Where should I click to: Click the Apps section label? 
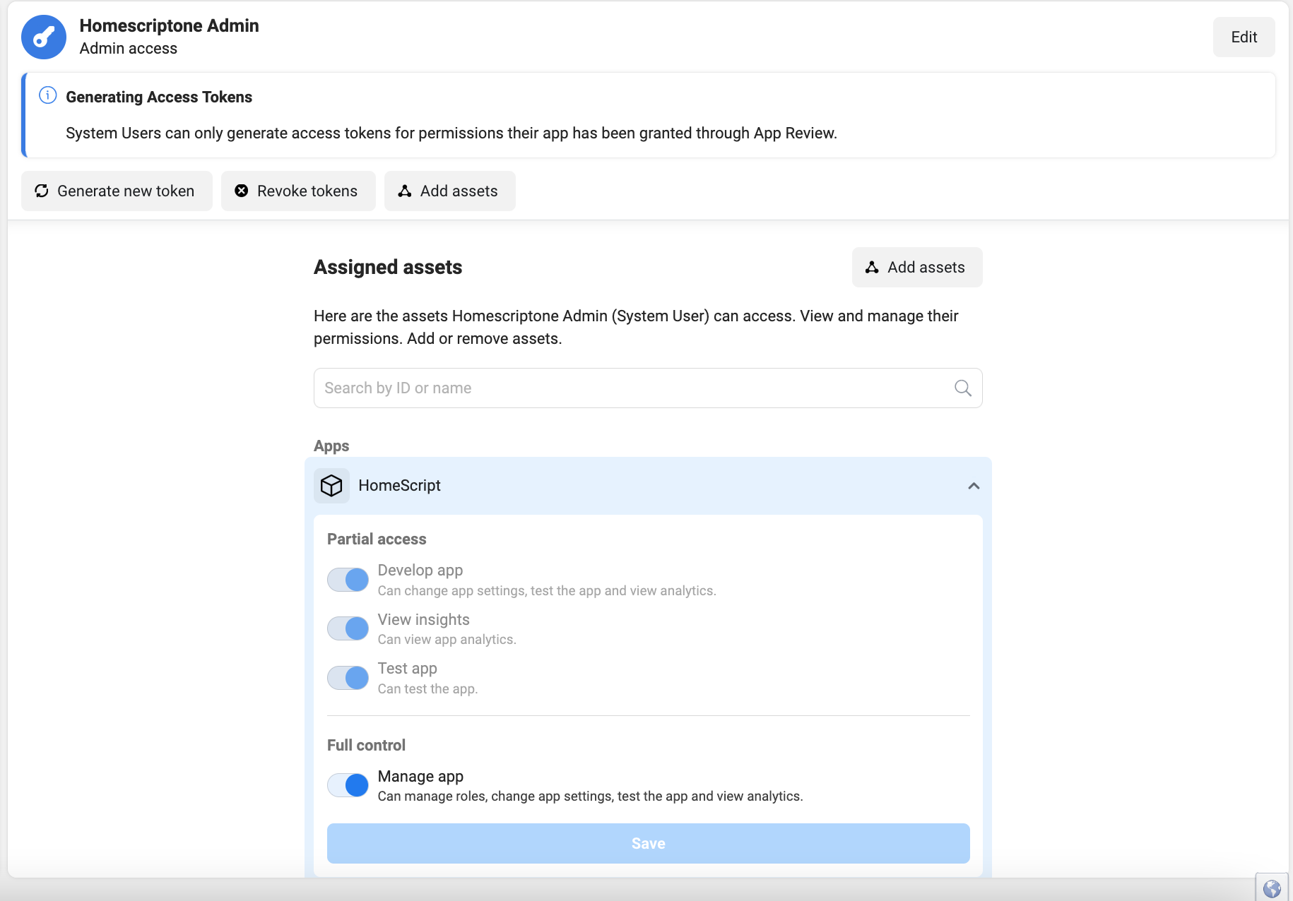(331, 446)
